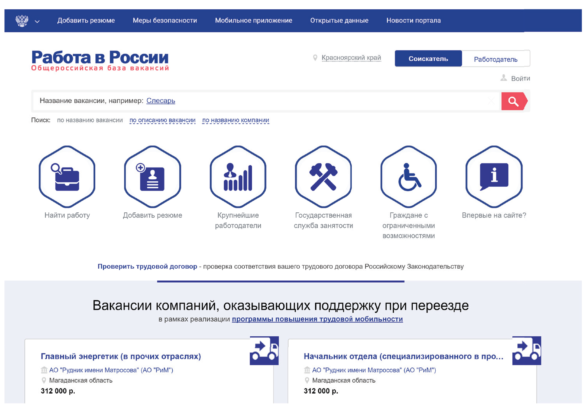The height and width of the screenshot is (413, 587).
Task: Expand the dropdown chevron beside the emblem
Action: click(37, 22)
